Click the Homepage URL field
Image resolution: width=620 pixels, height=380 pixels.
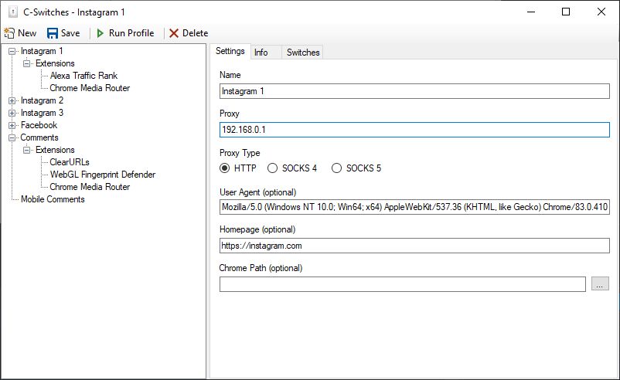414,246
